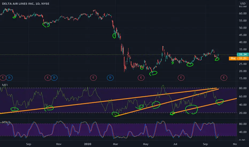Click the dividend marker before Nov 2019
Viewport: 249px width, 147px height.
point(54,78)
